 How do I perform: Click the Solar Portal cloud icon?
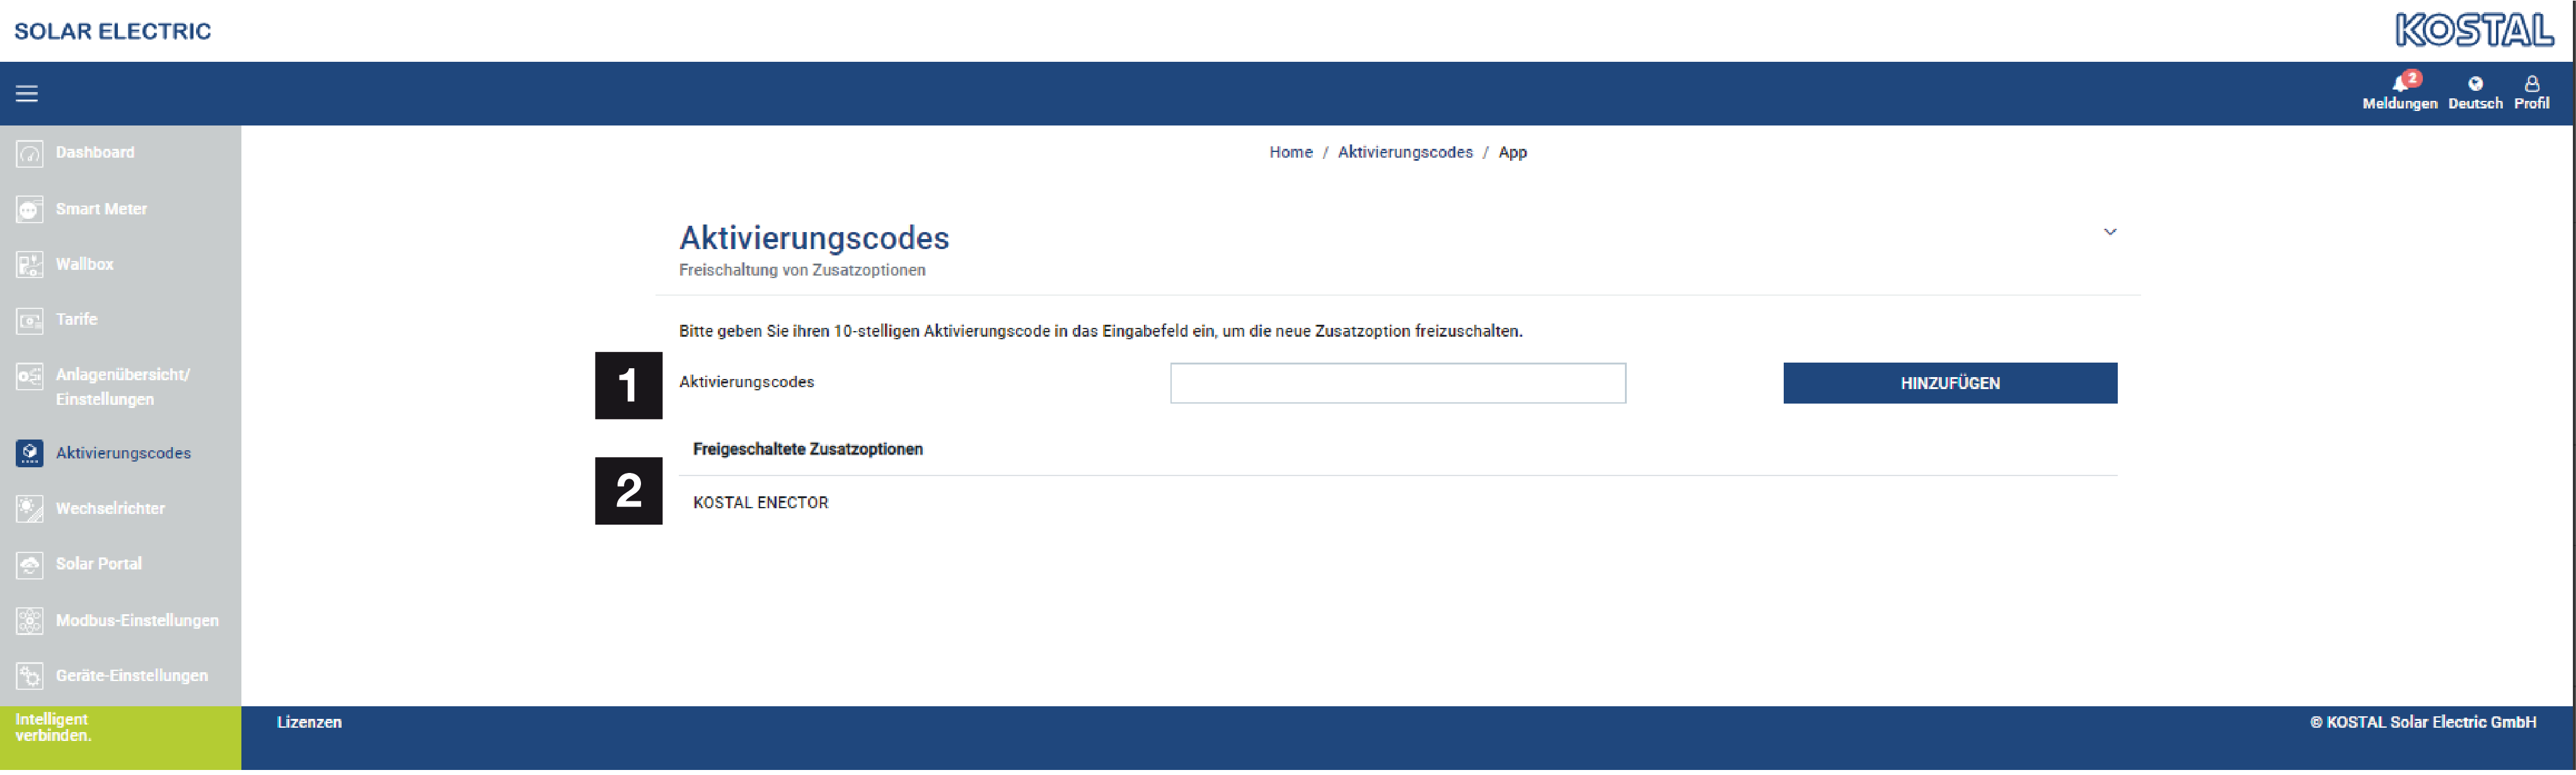click(30, 566)
